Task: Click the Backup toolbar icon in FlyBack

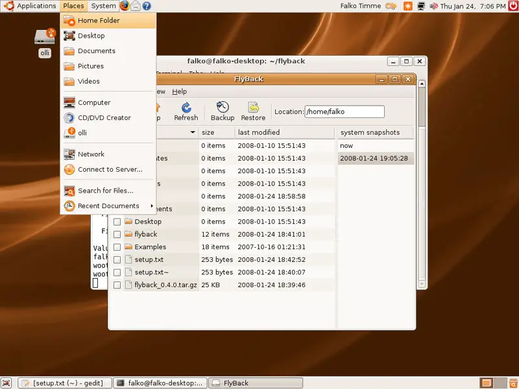Action: click(223, 107)
